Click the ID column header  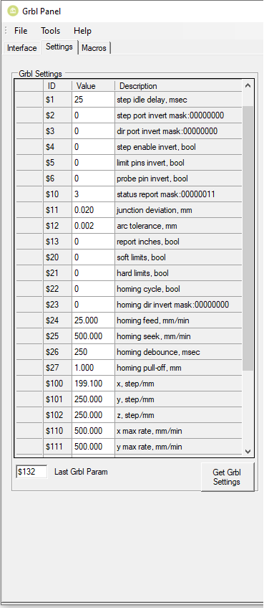(58, 86)
